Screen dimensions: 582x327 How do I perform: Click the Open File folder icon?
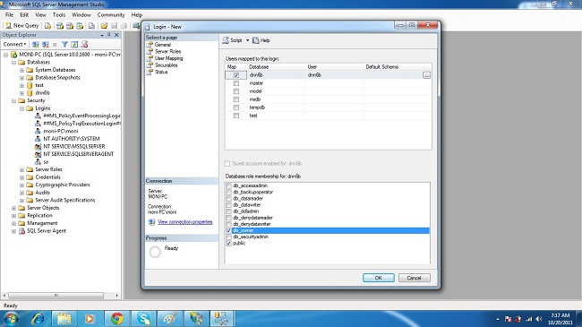click(x=104, y=26)
